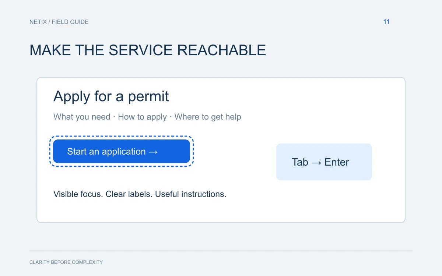This screenshot has width=442, height=276.
Task: Click FIELD GUIDE in the header breadcrumb
Action: [70, 22]
